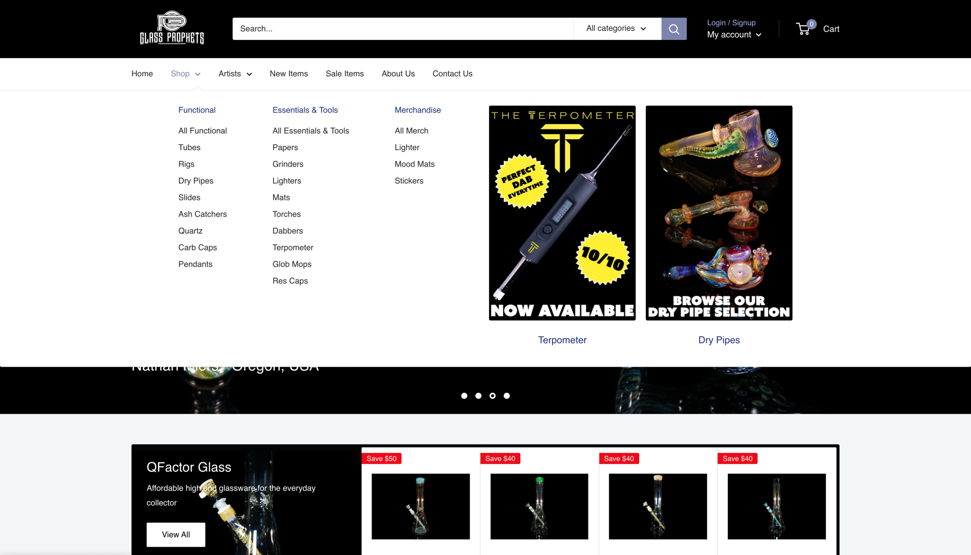Select Ash Catchers in the Shop menu

point(202,214)
